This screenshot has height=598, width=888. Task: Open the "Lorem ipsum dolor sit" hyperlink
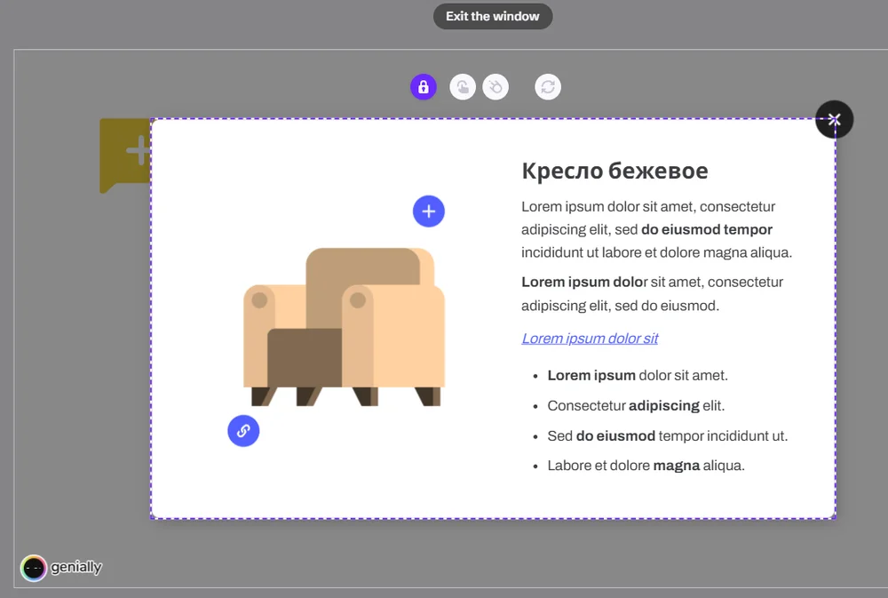point(590,339)
